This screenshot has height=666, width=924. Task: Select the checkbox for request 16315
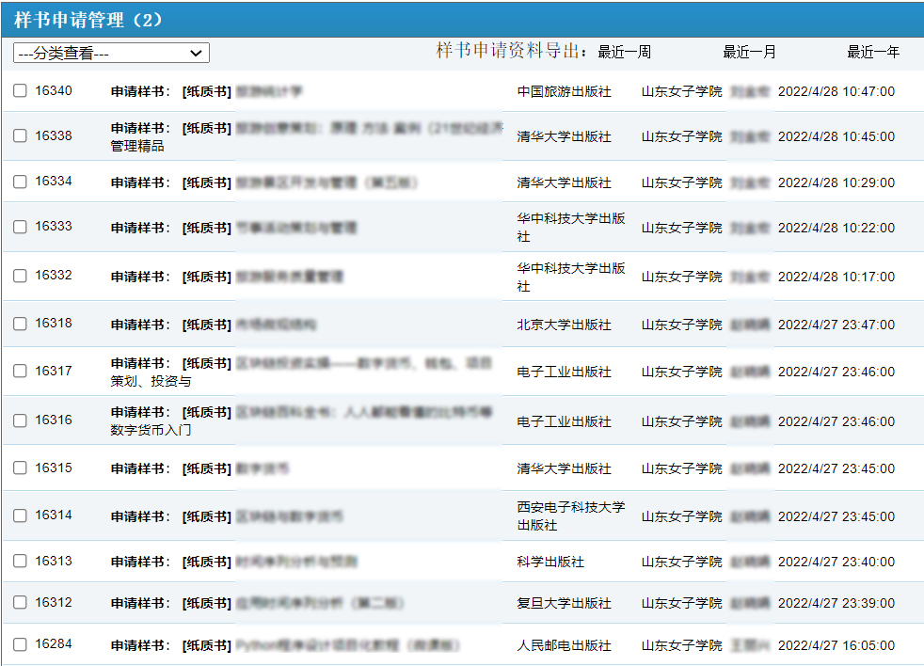[20, 468]
